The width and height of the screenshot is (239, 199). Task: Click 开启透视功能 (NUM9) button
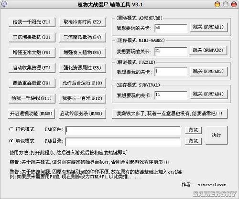(x=32, y=114)
